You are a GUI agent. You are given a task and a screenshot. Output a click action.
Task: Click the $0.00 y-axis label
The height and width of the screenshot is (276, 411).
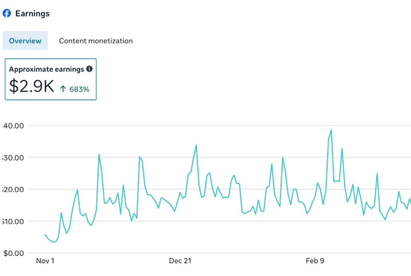[14, 253]
